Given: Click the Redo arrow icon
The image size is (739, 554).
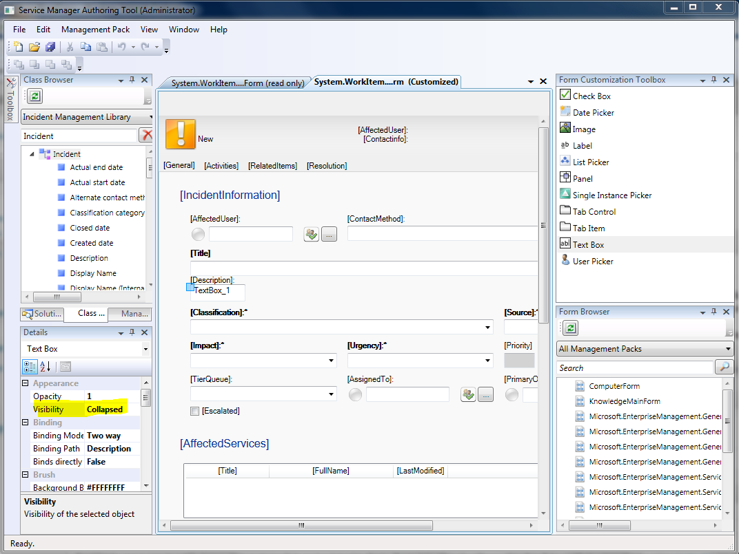Looking at the screenshot, I should click(x=145, y=47).
